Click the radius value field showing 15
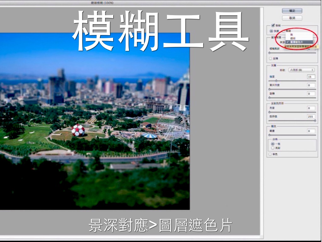 [x=311, y=77]
